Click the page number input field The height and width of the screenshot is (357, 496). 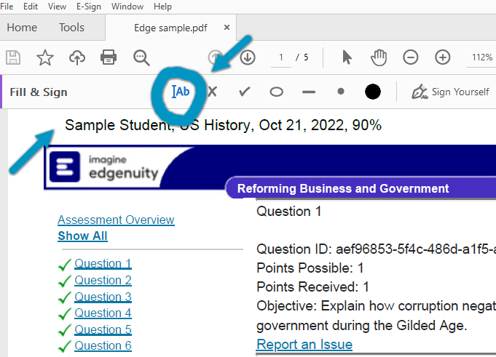(x=280, y=57)
